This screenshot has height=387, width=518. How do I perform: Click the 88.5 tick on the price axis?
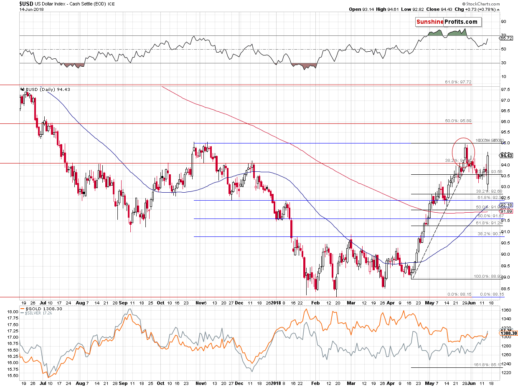tap(505, 289)
